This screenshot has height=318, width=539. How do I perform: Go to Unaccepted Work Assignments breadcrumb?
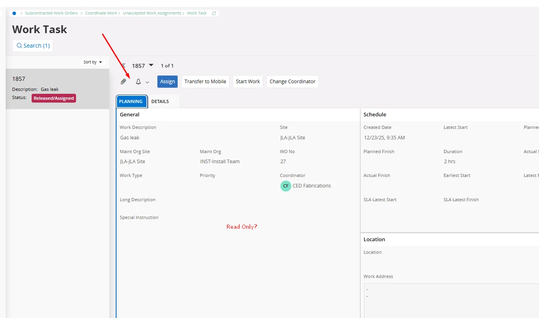pyautogui.click(x=152, y=13)
